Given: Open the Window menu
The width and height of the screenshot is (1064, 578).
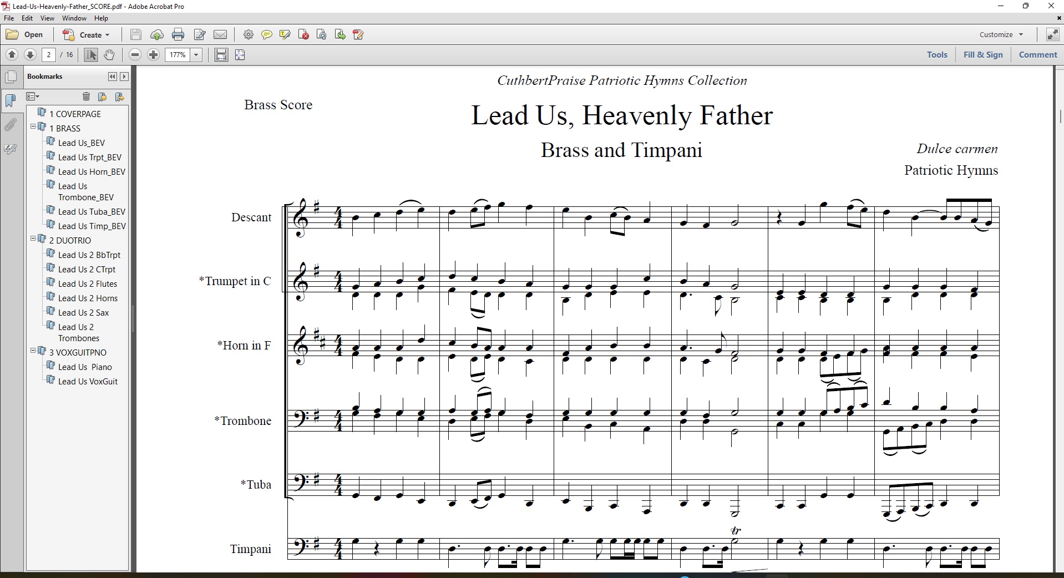Looking at the screenshot, I should 74,18.
